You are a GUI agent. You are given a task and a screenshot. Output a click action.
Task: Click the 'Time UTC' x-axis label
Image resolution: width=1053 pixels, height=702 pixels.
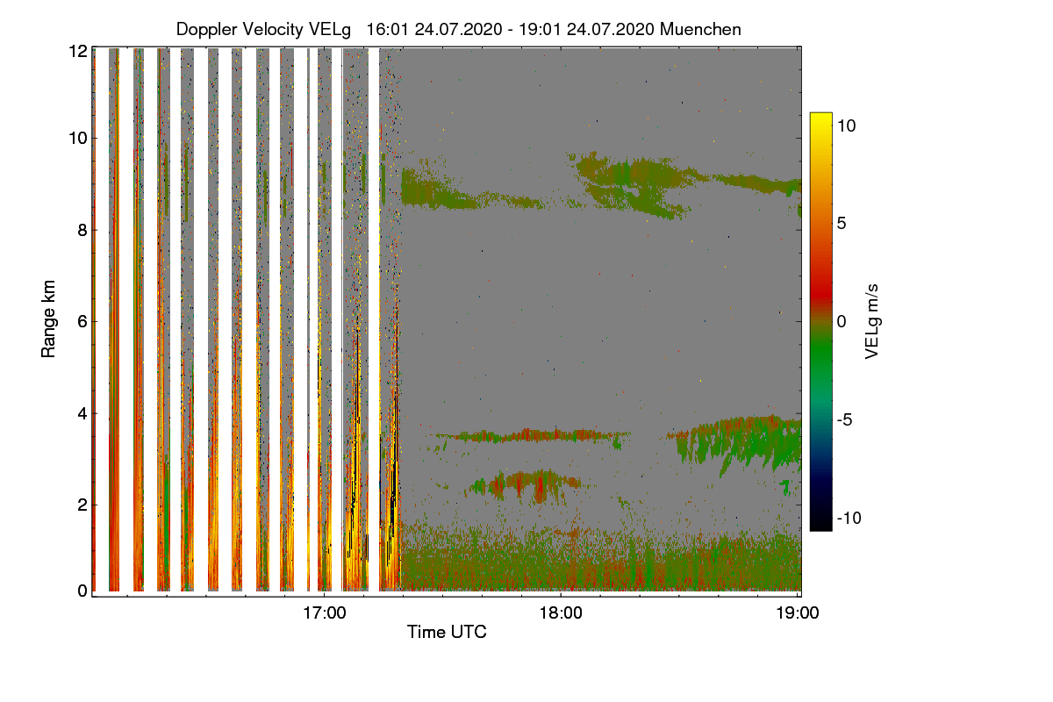(447, 631)
